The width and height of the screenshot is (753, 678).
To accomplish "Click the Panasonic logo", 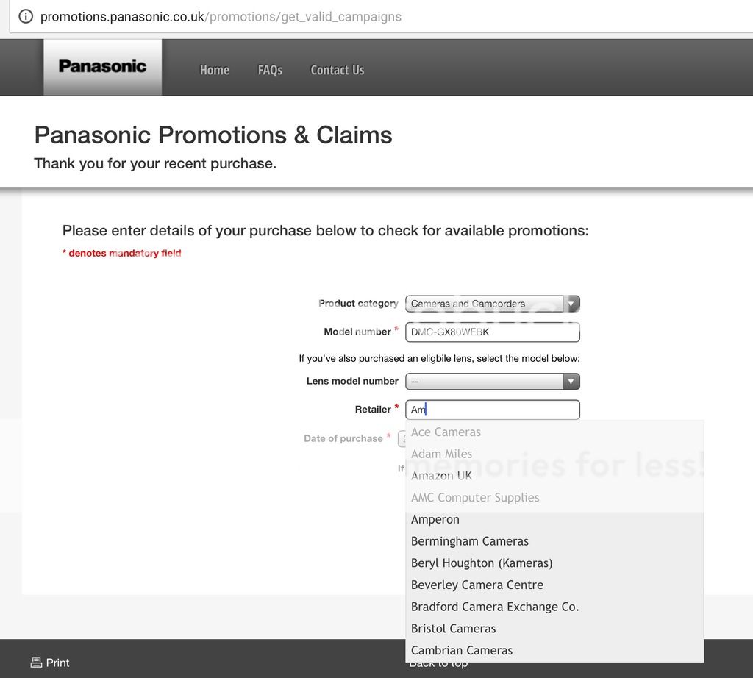I will point(102,67).
